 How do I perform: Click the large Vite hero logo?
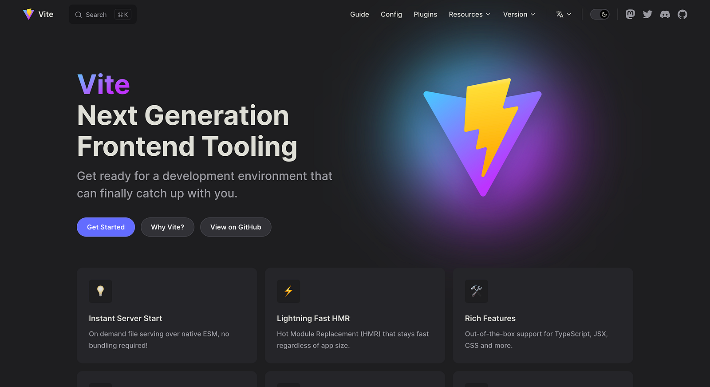pyautogui.click(x=483, y=137)
